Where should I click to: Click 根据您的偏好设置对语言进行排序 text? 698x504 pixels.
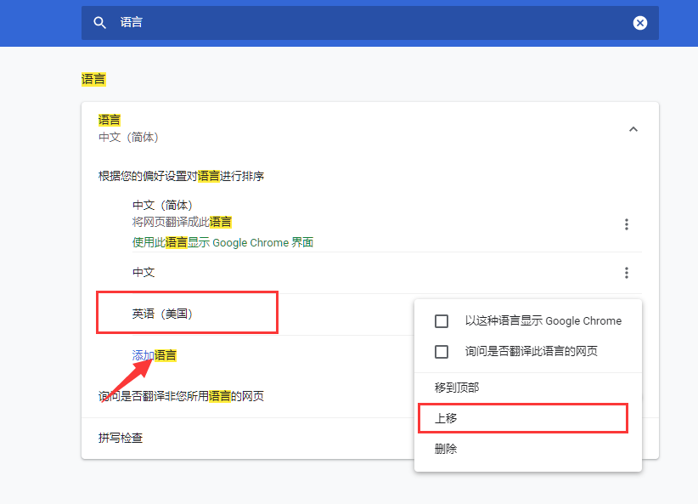(181, 176)
